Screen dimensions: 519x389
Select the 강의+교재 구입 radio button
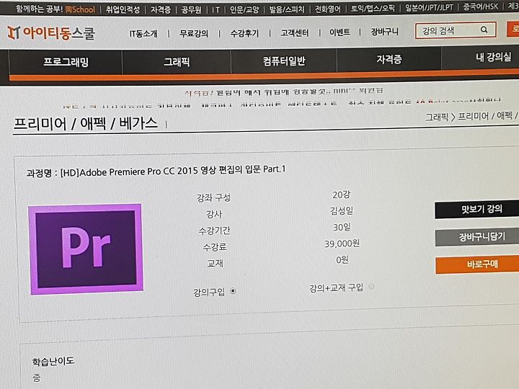point(372,286)
